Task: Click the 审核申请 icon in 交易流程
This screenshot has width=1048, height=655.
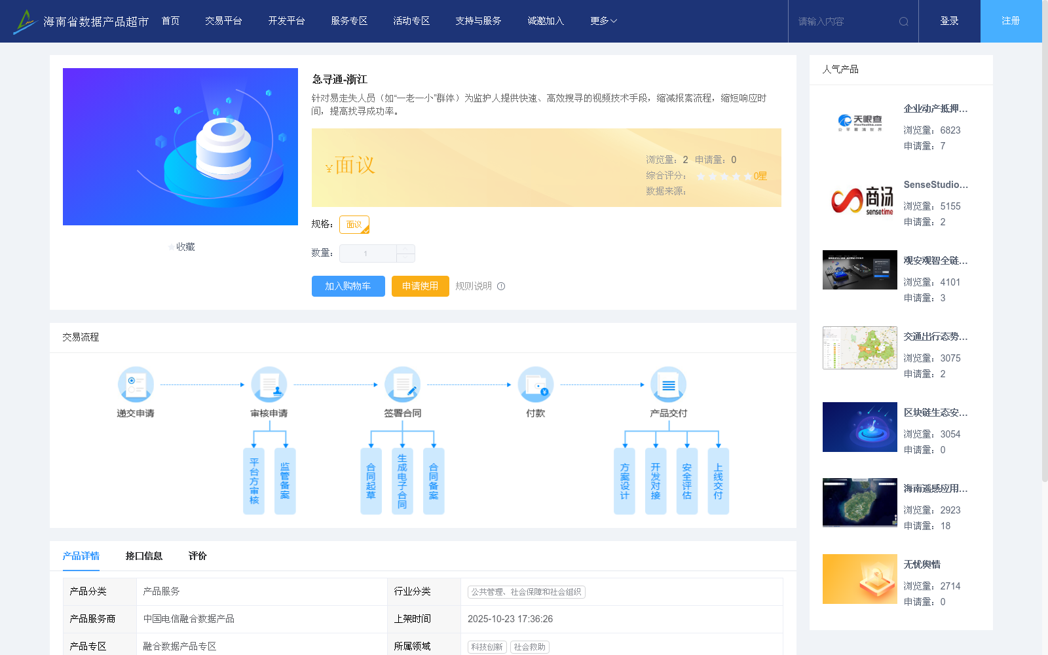Action: point(269,384)
